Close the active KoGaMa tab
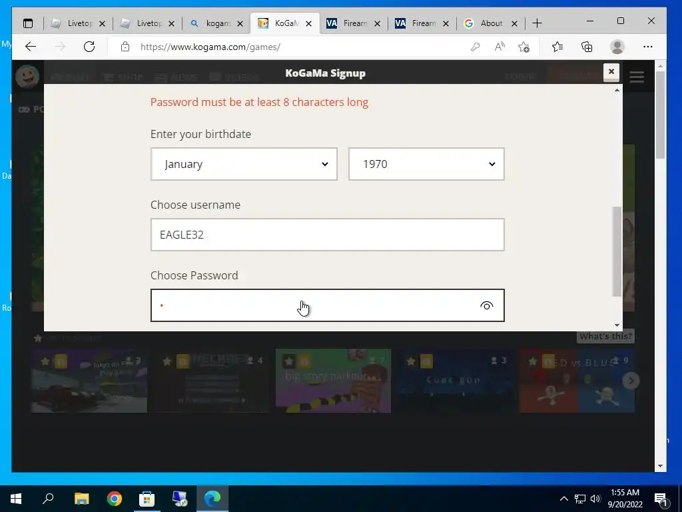Image resolution: width=682 pixels, height=512 pixels. [x=309, y=23]
